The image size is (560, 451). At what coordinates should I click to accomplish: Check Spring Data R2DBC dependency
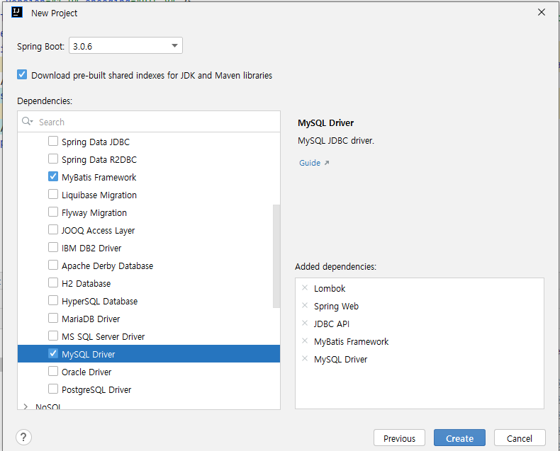pyautogui.click(x=53, y=159)
